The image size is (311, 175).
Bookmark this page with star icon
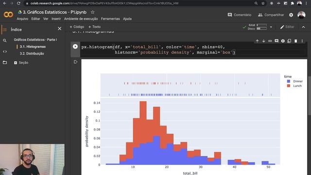pyautogui.click(x=263, y=3)
